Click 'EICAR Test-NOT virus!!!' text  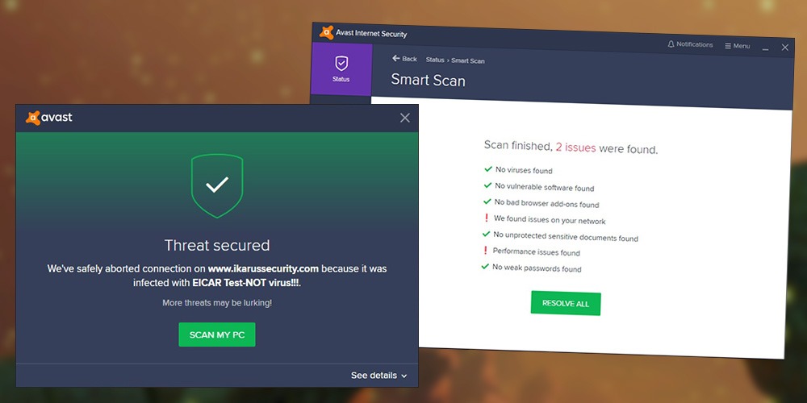(x=245, y=283)
